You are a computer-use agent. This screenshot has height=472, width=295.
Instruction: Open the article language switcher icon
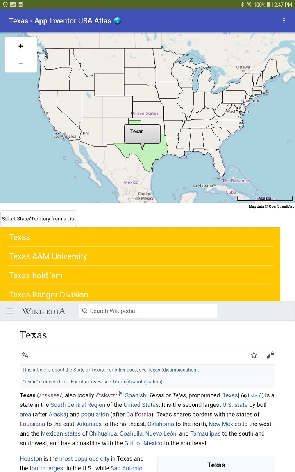[x=25, y=355]
